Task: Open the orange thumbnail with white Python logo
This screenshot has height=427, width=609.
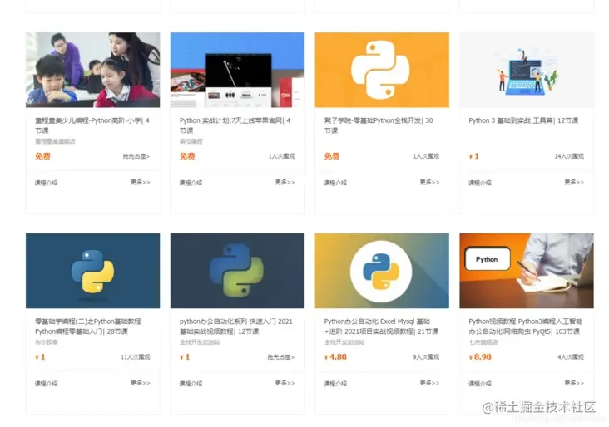Action: 382,70
